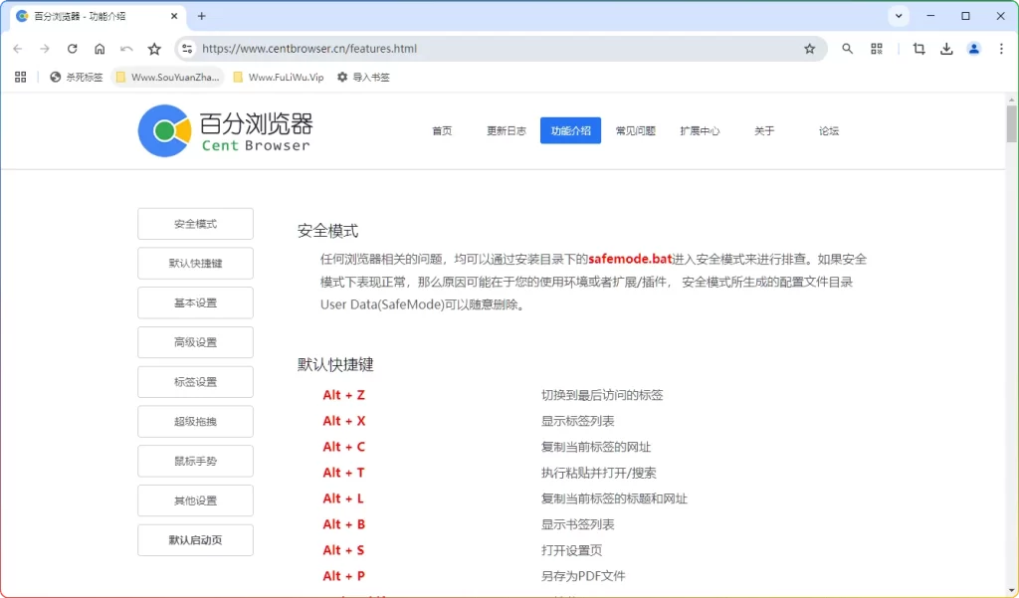Open the browser three-dot menu
Screen dimensions: 1019x598
point(1001,49)
